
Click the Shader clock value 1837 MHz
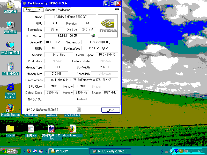click(110, 92)
